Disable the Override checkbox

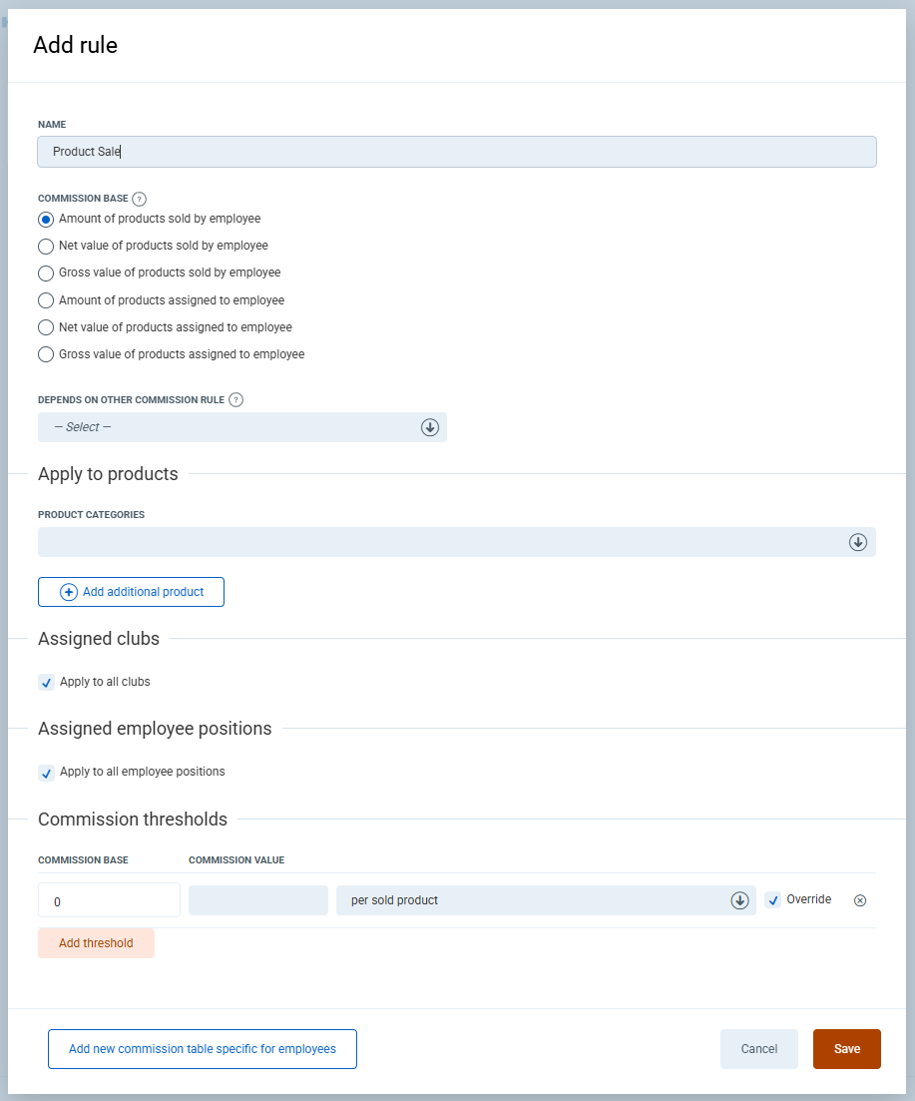click(x=773, y=900)
